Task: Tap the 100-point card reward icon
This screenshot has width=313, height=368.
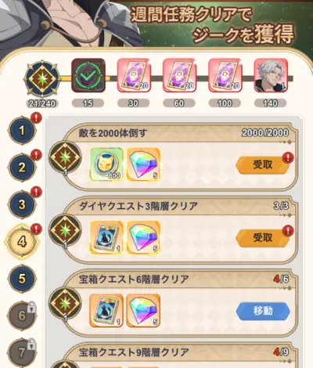Action: 225,75
